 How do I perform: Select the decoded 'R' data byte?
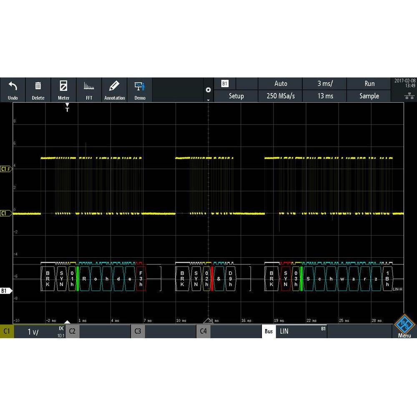(x=84, y=279)
